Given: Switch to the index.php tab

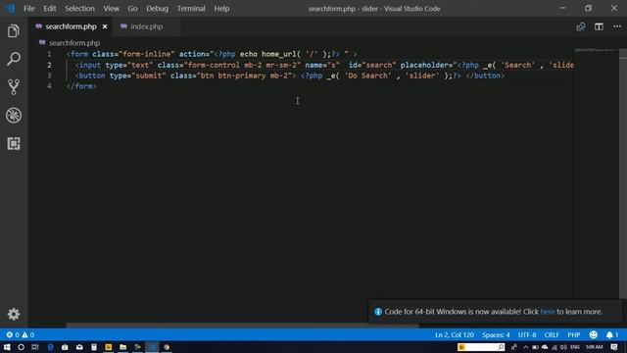Looking at the screenshot, I should point(146,26).
